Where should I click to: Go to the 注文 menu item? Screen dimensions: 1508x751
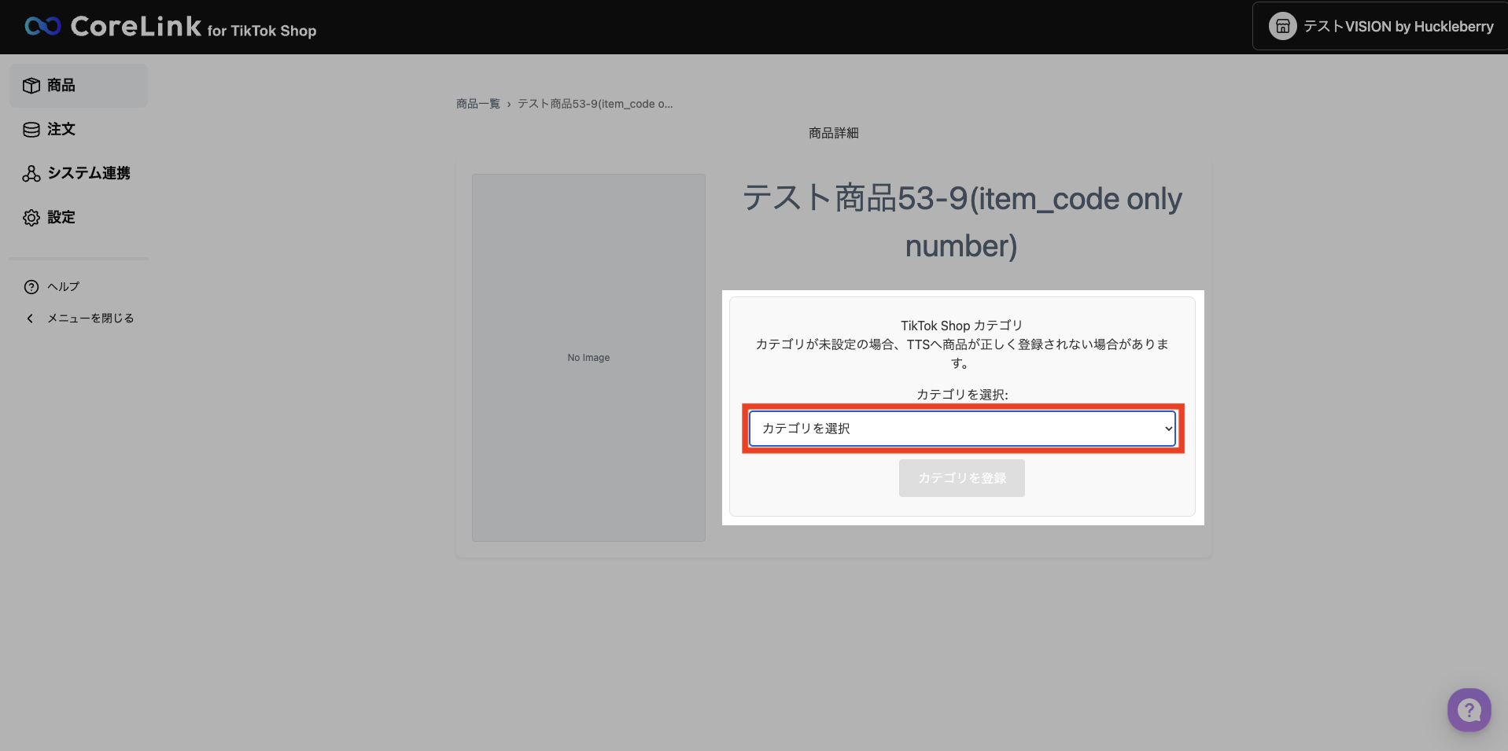point(79,130)
